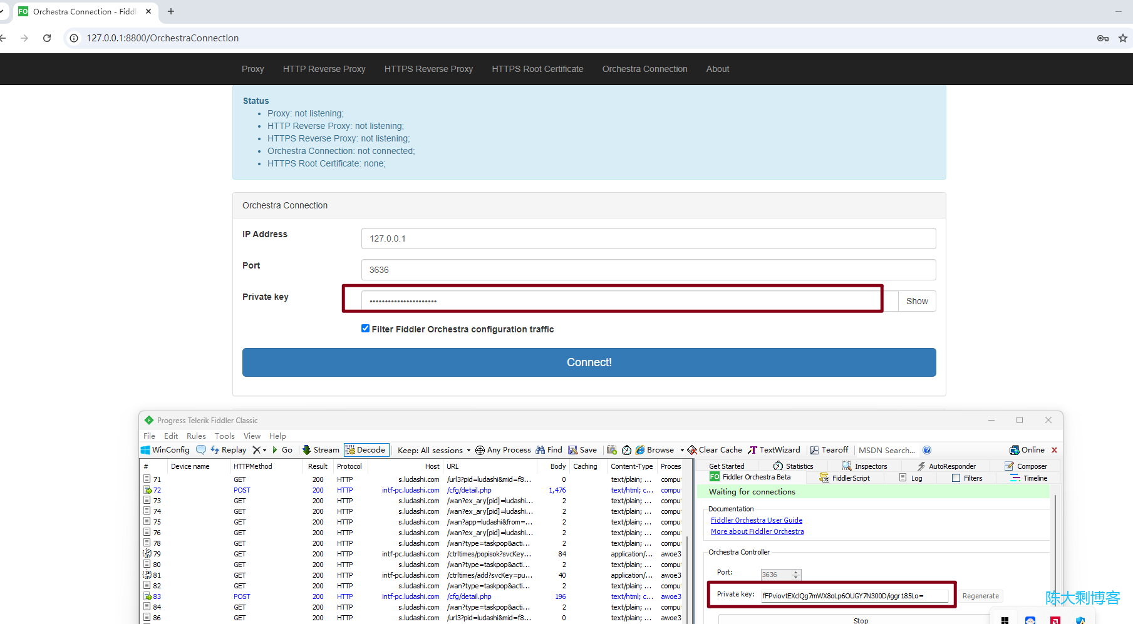Click the camera screenshot icon in Fiddler
Screen dimensions: 1133x624
612,450
